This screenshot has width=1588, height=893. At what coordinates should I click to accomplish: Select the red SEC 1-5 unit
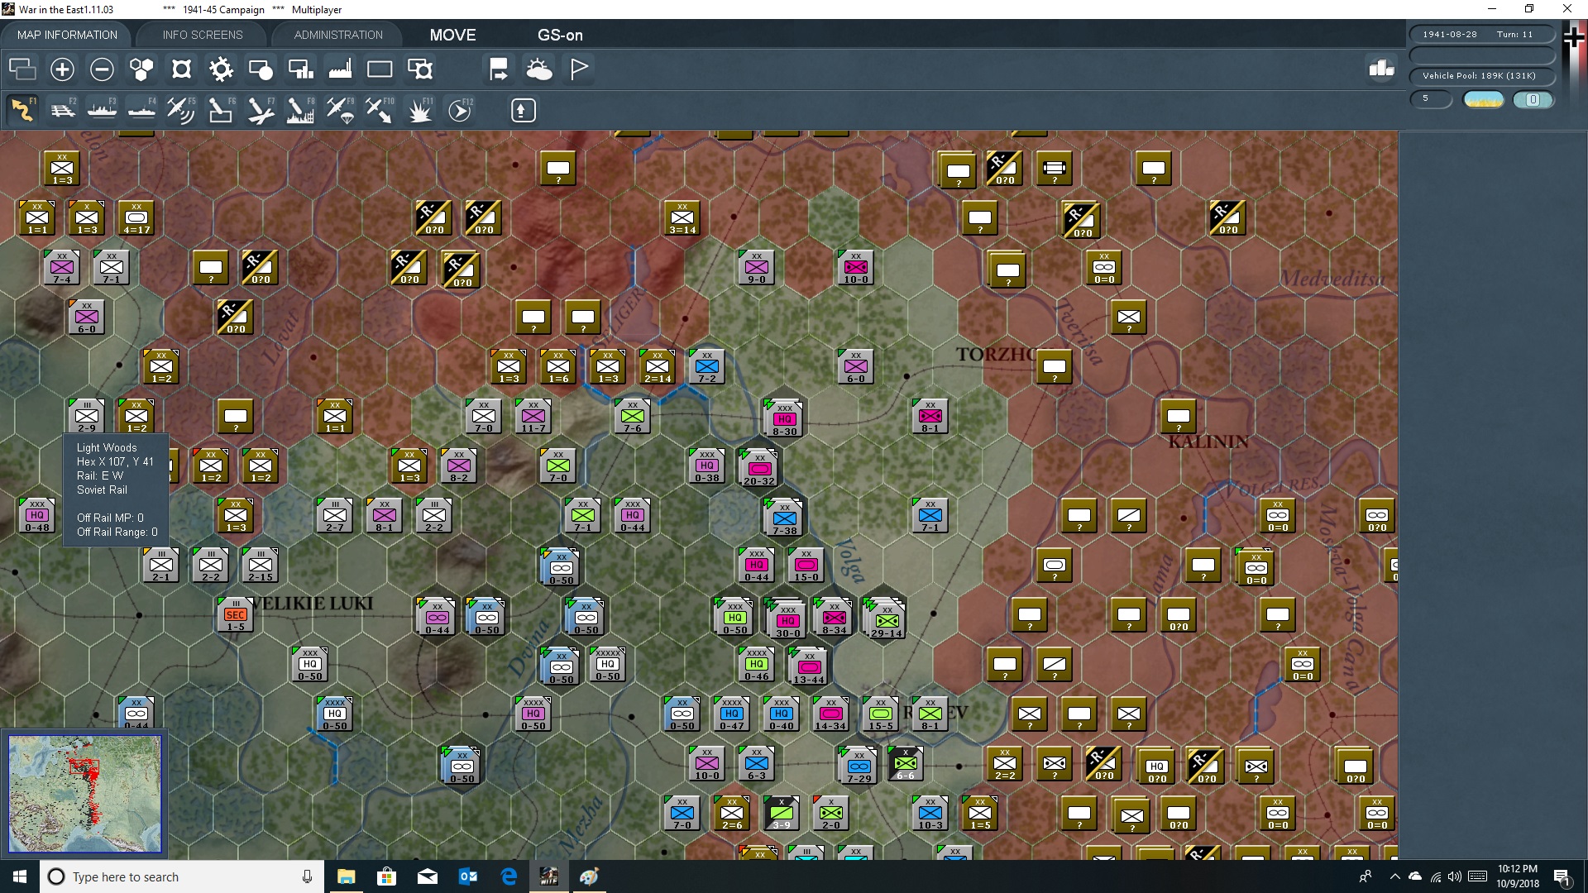236,614
